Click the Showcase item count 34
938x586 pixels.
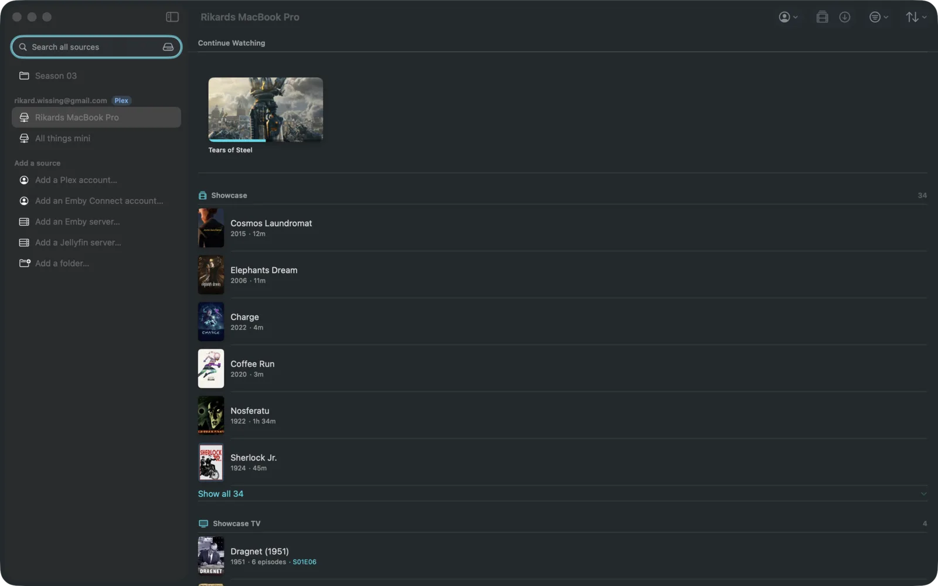pos(922,196)
